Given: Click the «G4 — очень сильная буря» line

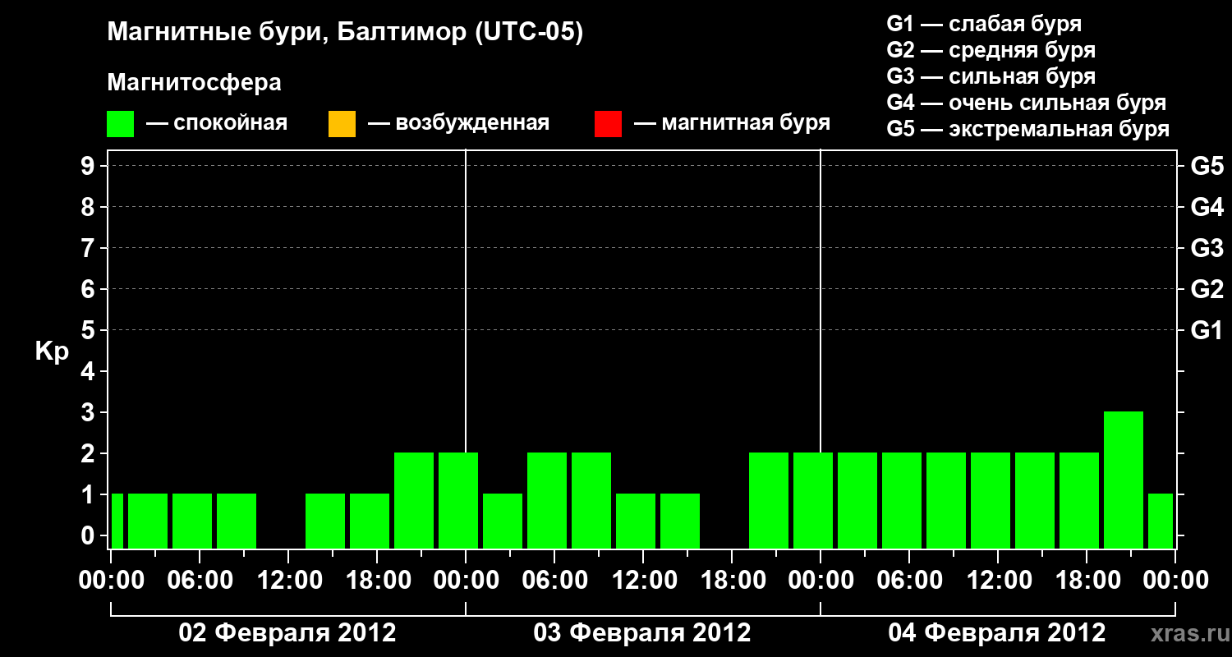Looking at the screenshot, I should 1027,103.
